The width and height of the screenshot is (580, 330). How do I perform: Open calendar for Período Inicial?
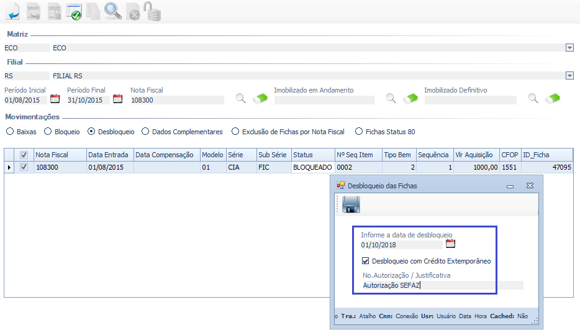[x=55, y=99]
